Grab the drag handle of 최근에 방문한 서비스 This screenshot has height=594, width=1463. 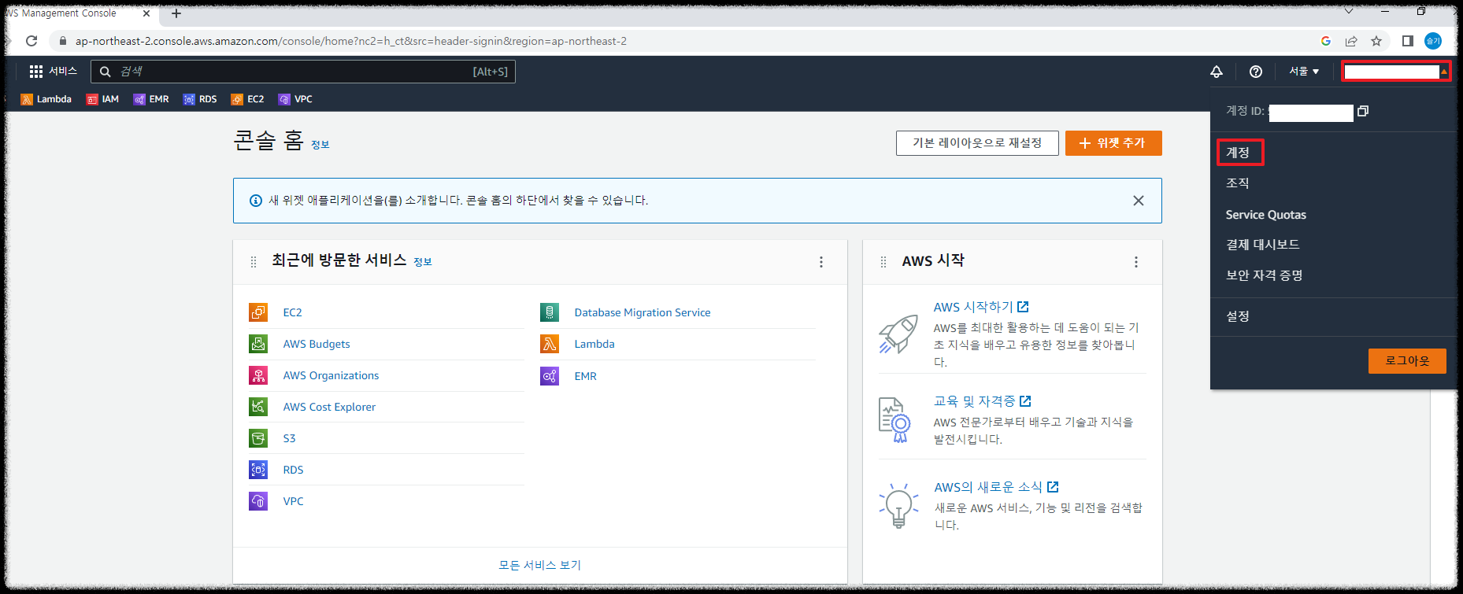pyautogui.click(x=254, y=262)
